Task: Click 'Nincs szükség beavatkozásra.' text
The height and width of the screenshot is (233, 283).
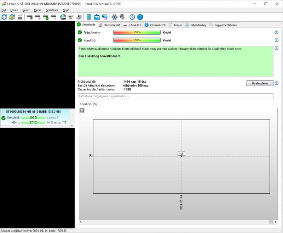Action: 100,56
